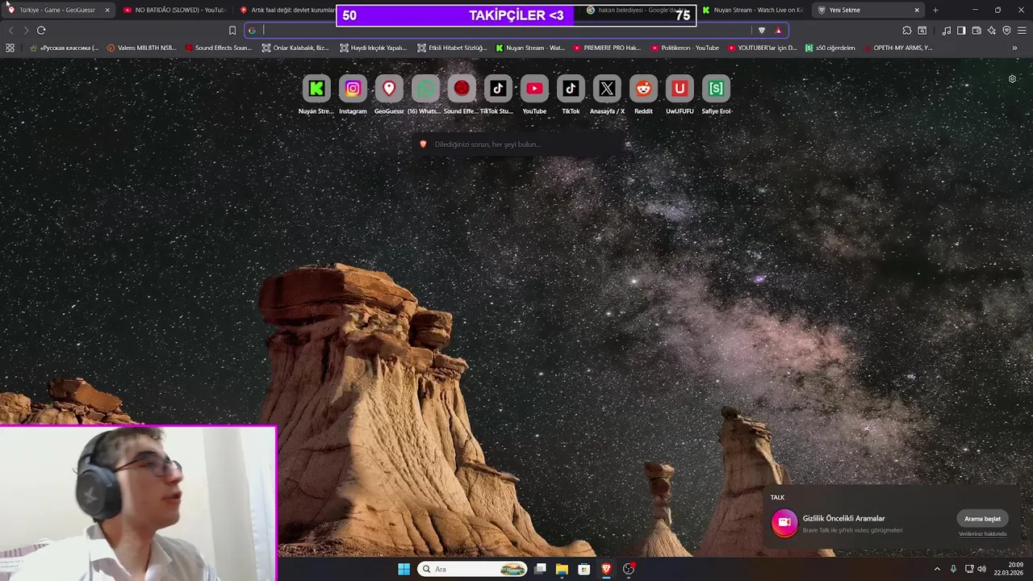The height and width of the screenshot is (581, 1033).
Task: Open the Etkili Hitabet Sözlüğü bookmark
Action: click(451, 48)
